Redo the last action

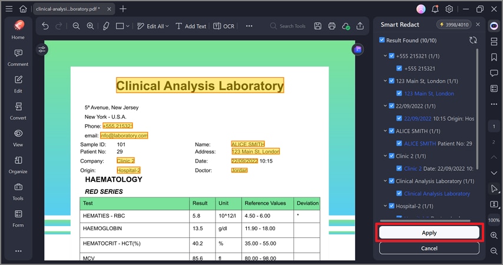pyautogui.click(x=59, y=26)
